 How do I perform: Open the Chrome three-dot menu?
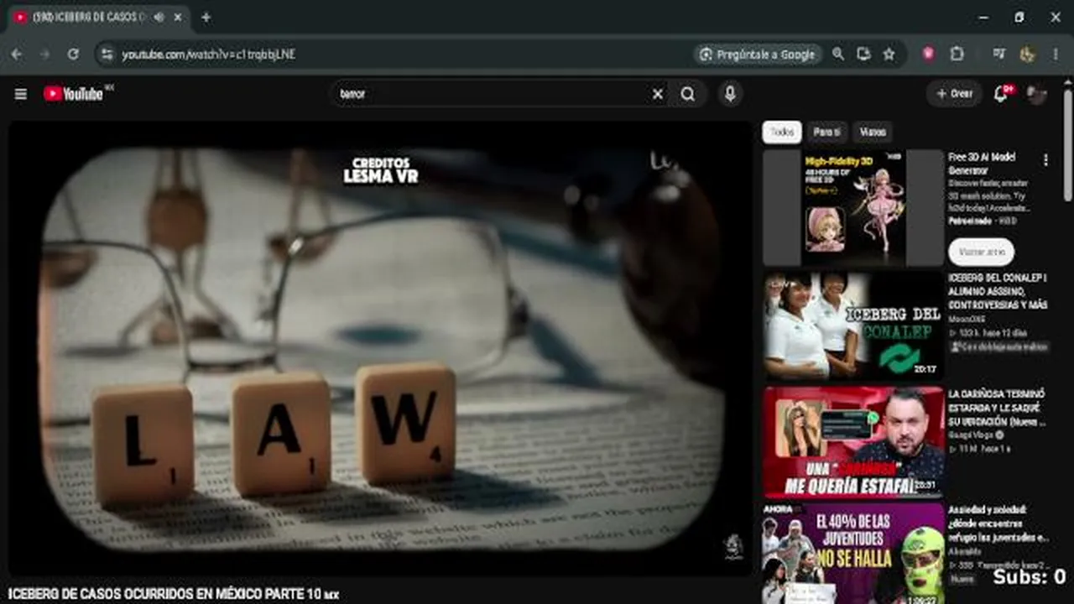1056,54
